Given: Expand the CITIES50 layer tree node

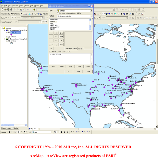Looking at the screenshot, I should pyautogui.click(x=7, y=37).
